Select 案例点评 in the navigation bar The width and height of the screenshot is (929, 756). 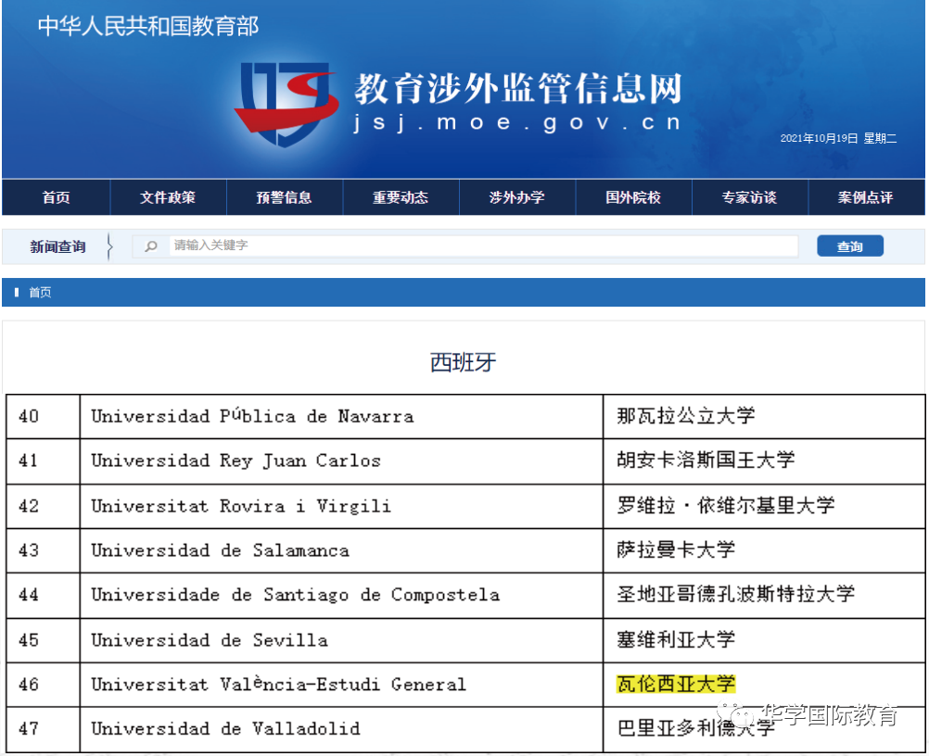coord(865,197)
